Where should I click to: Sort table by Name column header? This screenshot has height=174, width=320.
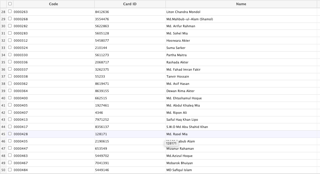click(x=241, y=4)
